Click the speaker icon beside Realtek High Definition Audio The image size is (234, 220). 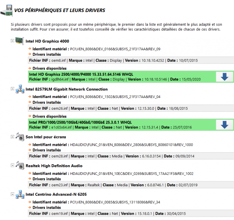pos(20,165)
